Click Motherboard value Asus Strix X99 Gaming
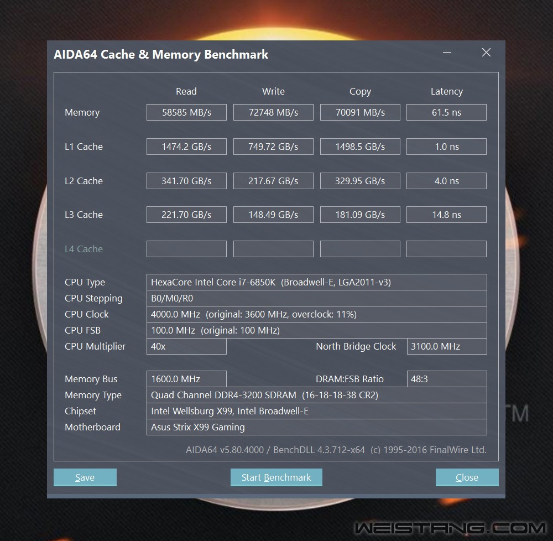Image resolution: width=553 pixels, height=541 pixels. (x=317, y=427)
